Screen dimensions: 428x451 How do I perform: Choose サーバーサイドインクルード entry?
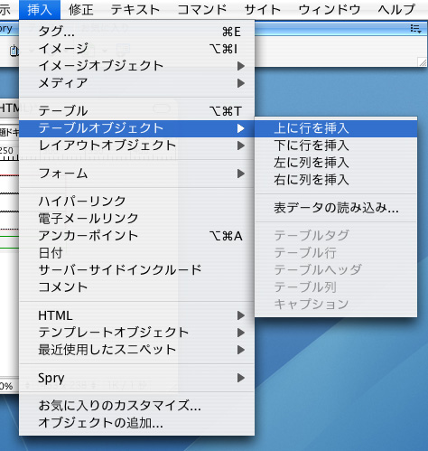click(137, 270)
